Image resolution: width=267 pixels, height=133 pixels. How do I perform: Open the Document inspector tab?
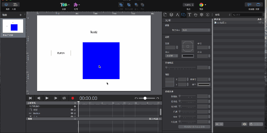(165, 14)
